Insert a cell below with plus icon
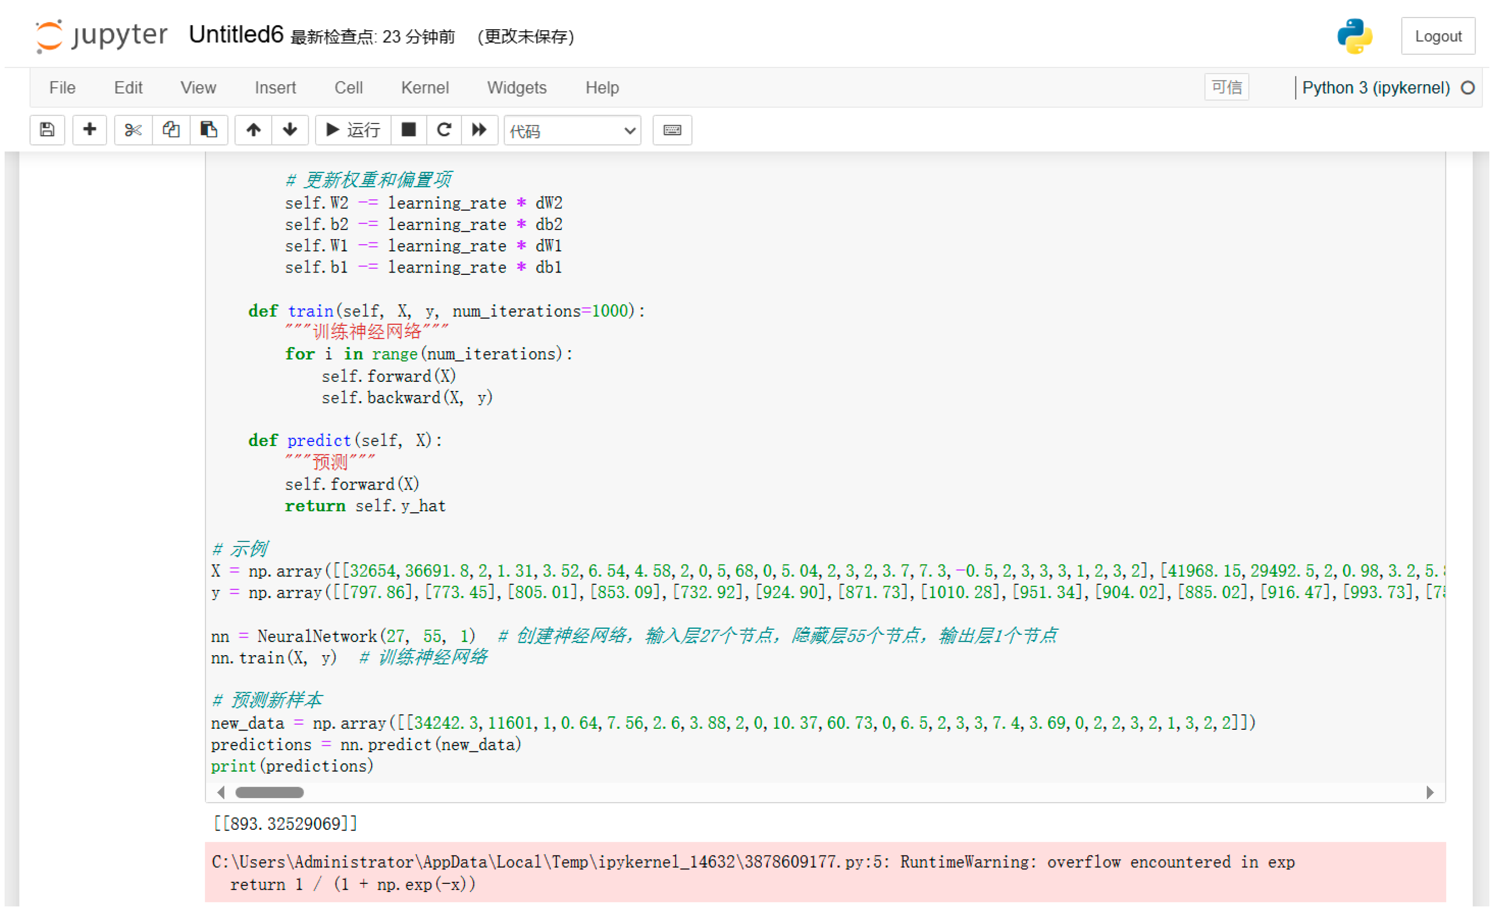 90,130
